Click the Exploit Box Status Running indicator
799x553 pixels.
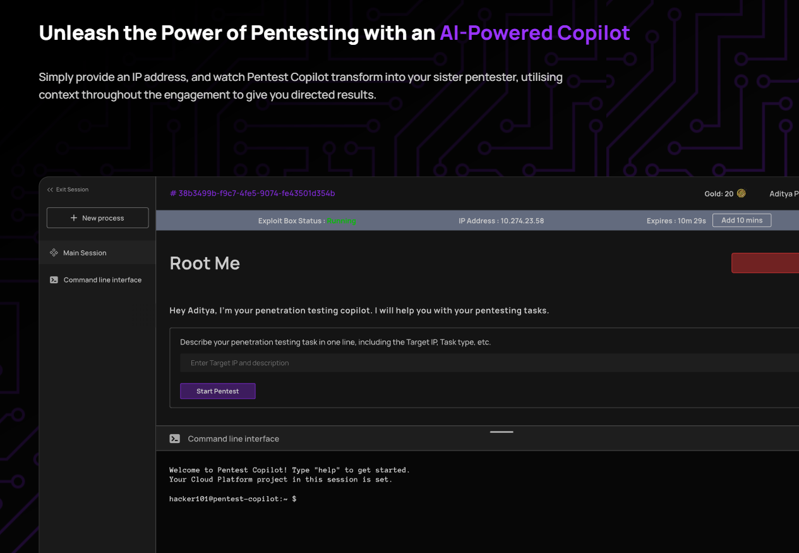(x=342, y=221)
